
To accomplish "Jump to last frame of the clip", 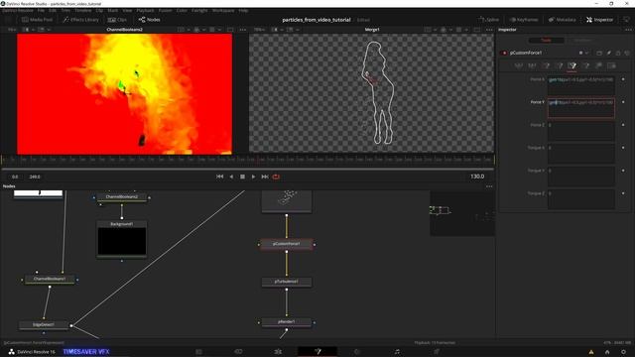I will 265,177.
